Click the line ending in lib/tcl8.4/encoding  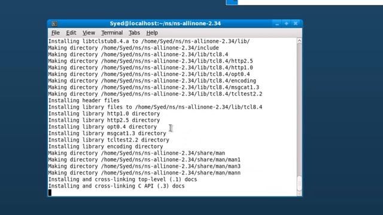coord(152,81)
